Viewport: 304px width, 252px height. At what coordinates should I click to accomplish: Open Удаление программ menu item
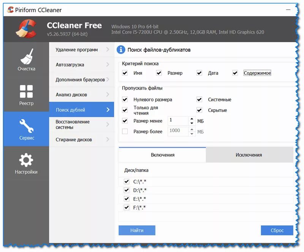81,50
